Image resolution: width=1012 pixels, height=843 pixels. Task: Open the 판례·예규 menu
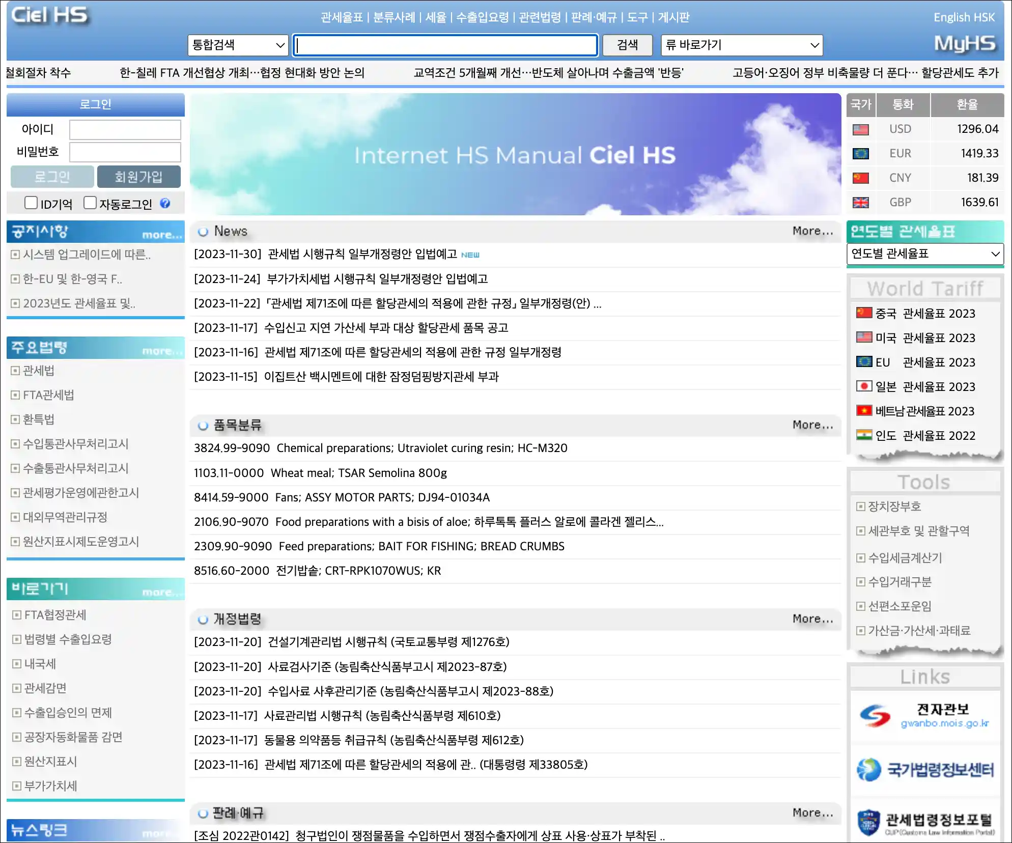pos(594,17)
